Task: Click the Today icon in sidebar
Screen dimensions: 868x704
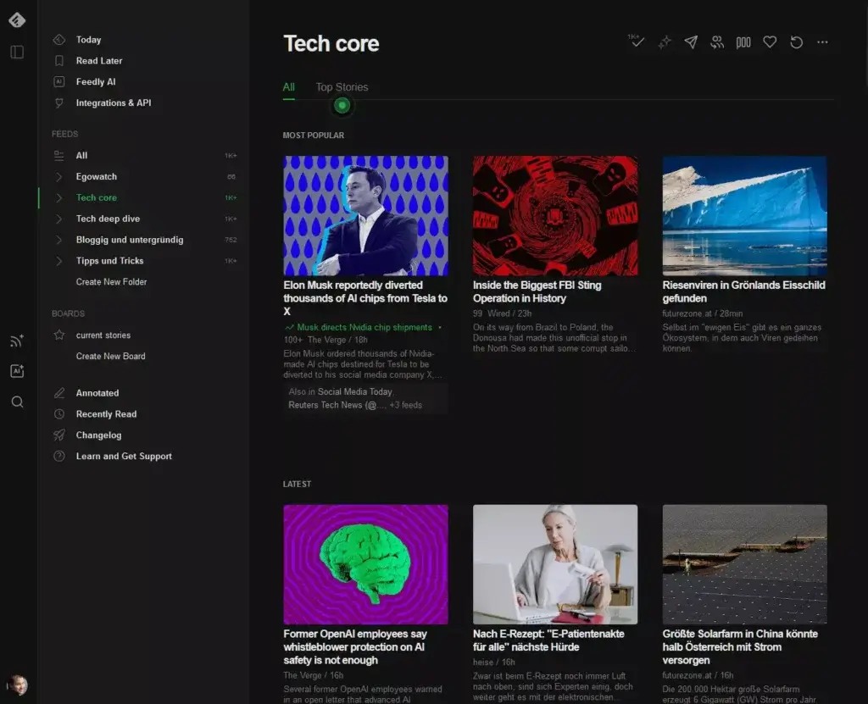Action: click(59, 40)
